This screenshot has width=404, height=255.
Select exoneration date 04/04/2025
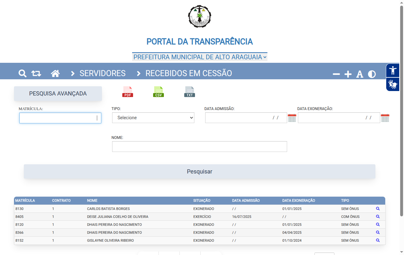coord(292,232)
